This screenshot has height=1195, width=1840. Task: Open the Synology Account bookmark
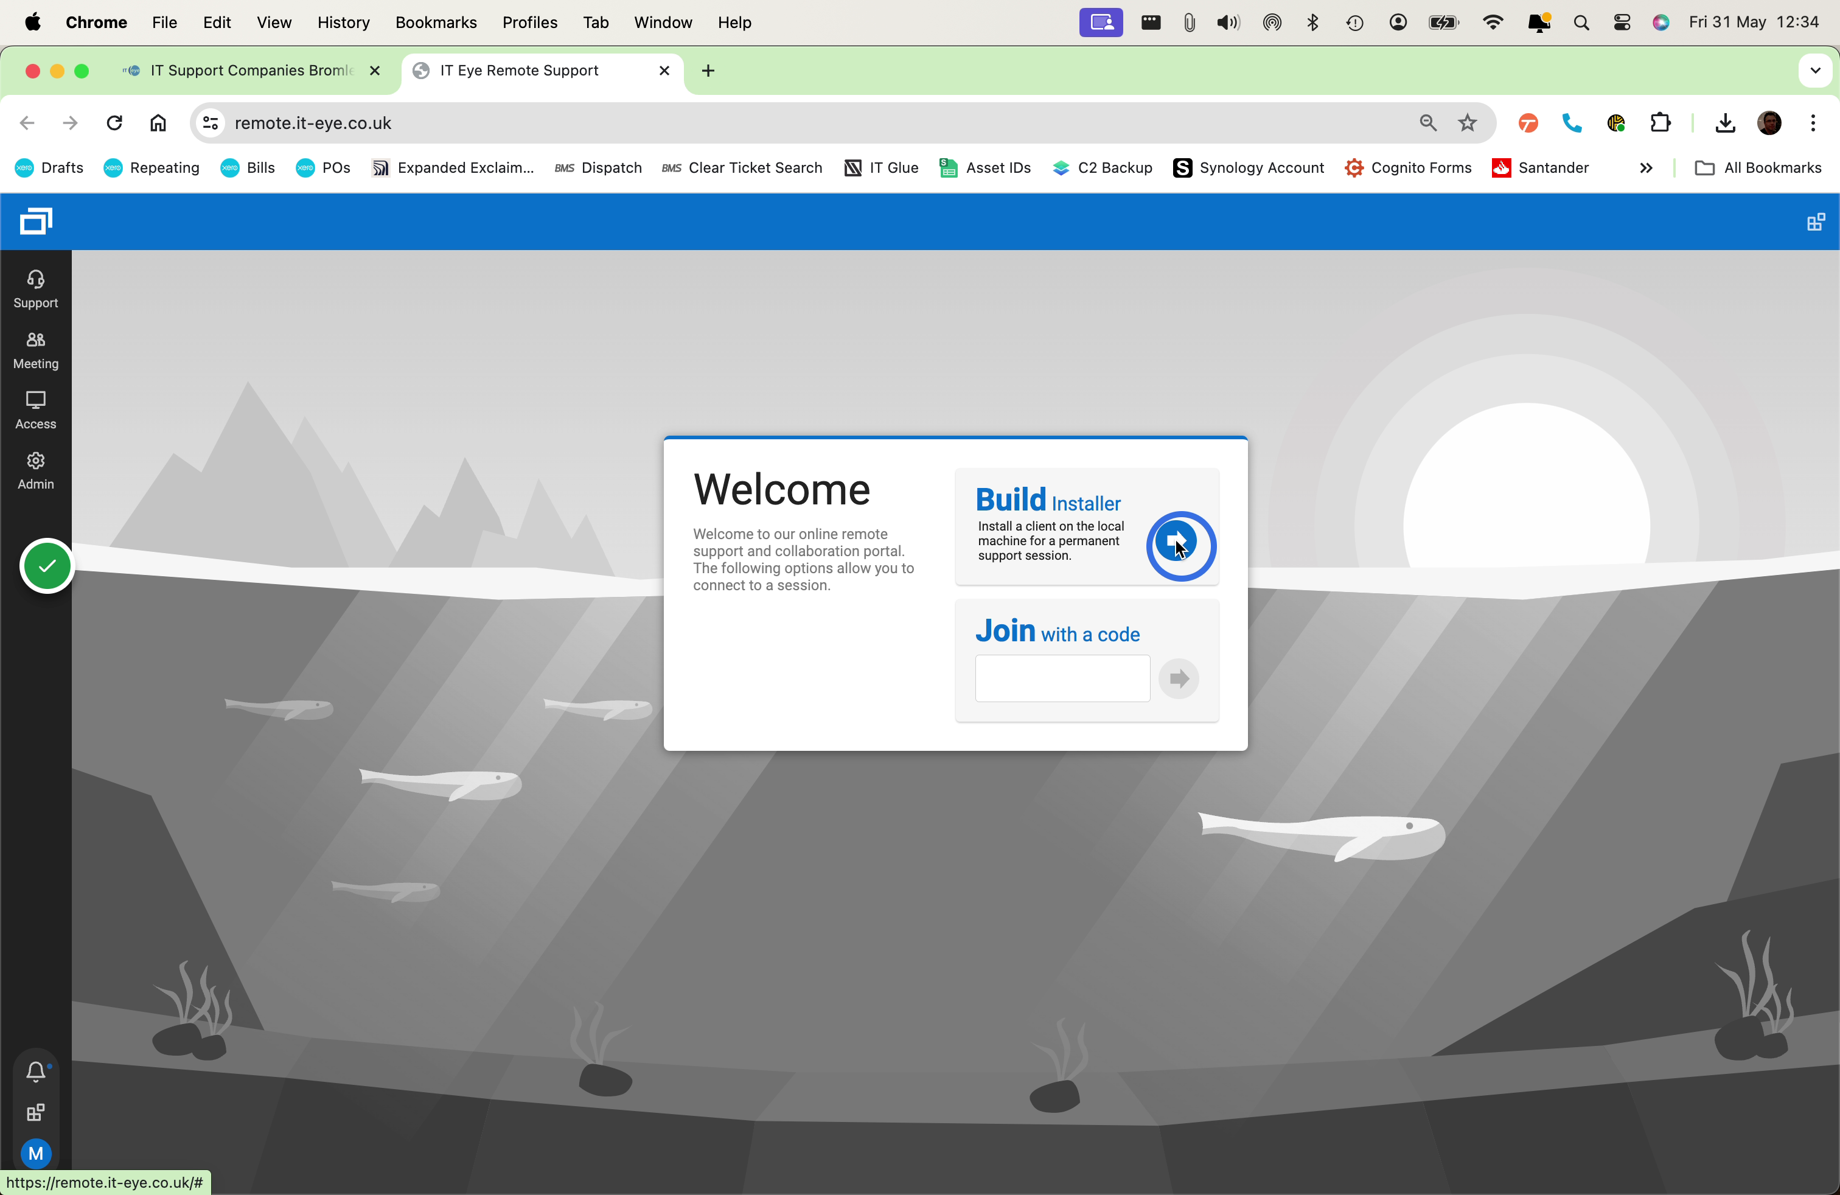point(1248,168)
